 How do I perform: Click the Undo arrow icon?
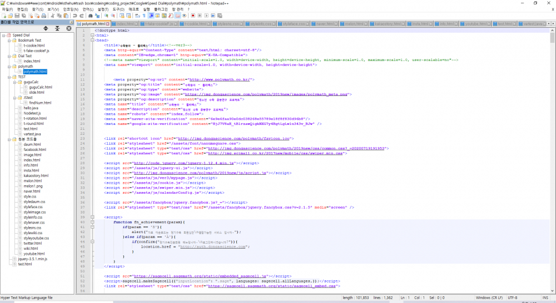(x=75, y=16)
